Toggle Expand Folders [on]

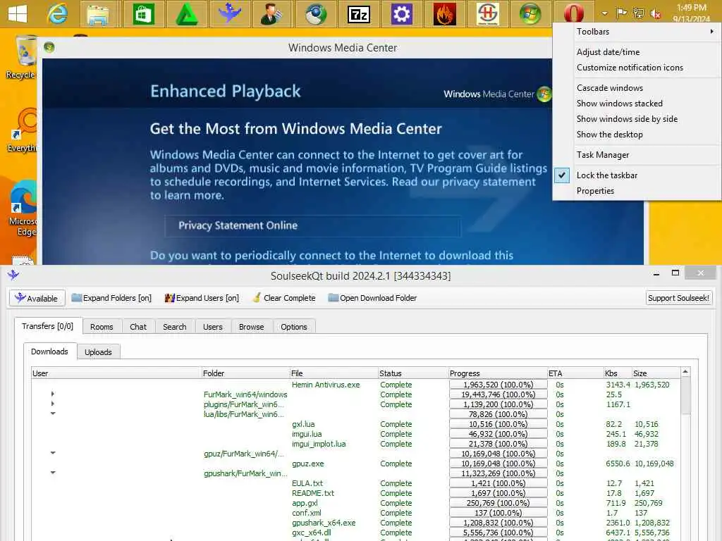[x=111, y=298]
